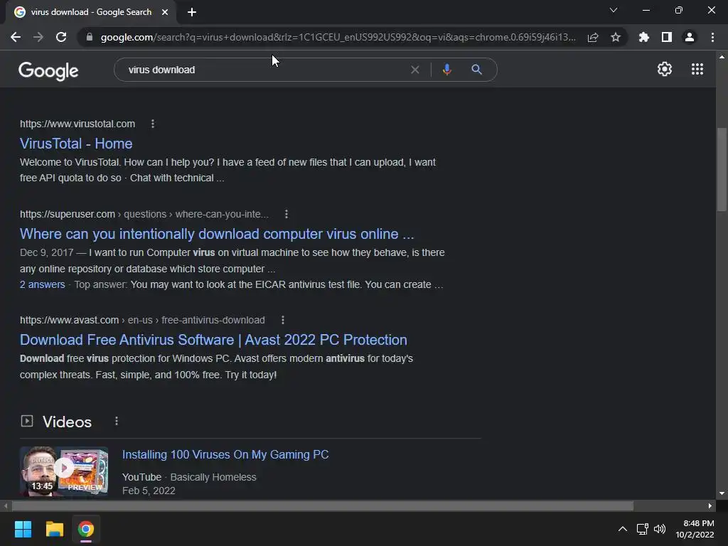Open File Explorer from the taskbar
Screen dimensions: 728x546
click(x=54, y=529)
